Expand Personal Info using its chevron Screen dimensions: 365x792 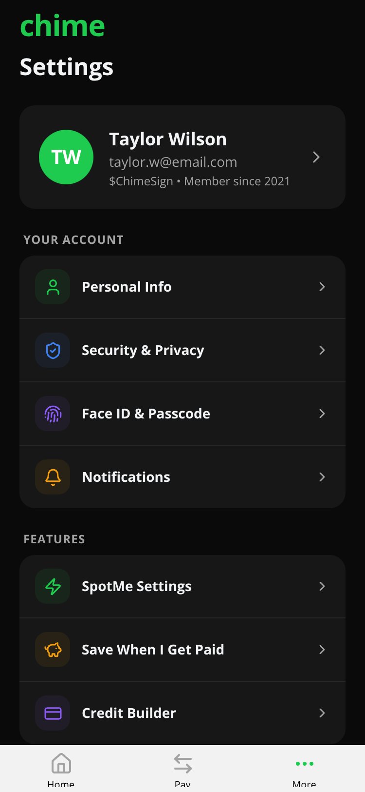[322, 287]
